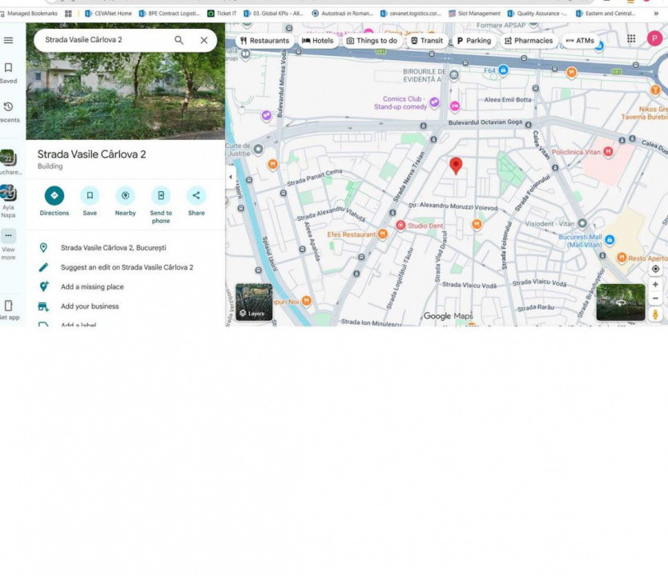This screenshot has height=576, width=668.
Task: Save this place with the Save icon
Action: [90, 196]
